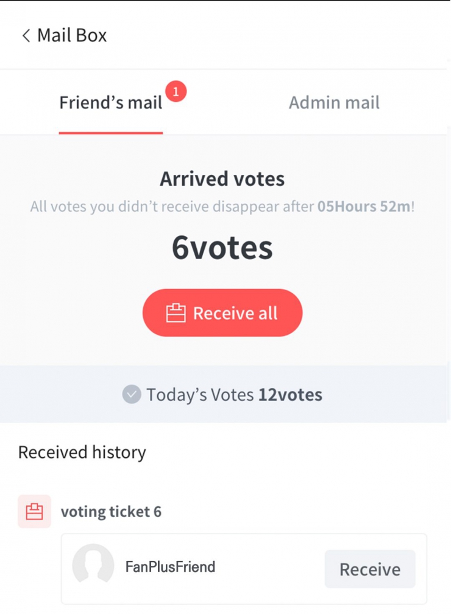Tap the votes disappear notice text
The height and width of the screenshot is (614, 451).
173,206
